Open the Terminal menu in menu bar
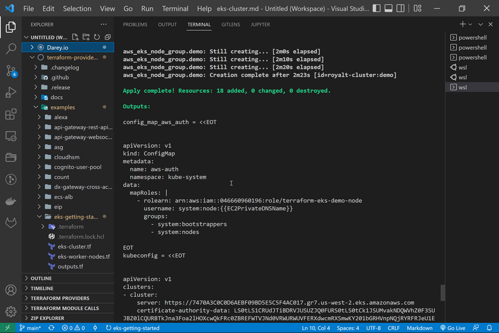Viewport: 499px width, 333px height. 175,9
